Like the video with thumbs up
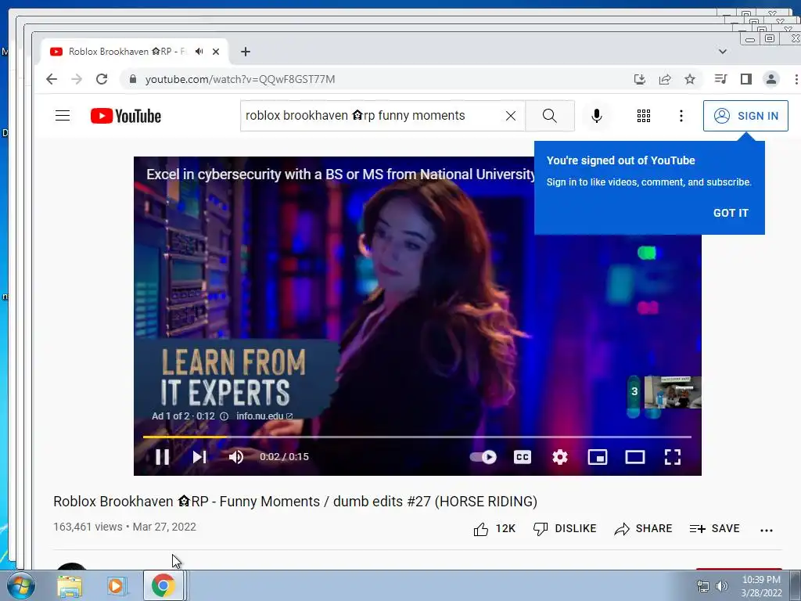801x601 pixels. tap(494, 529)
